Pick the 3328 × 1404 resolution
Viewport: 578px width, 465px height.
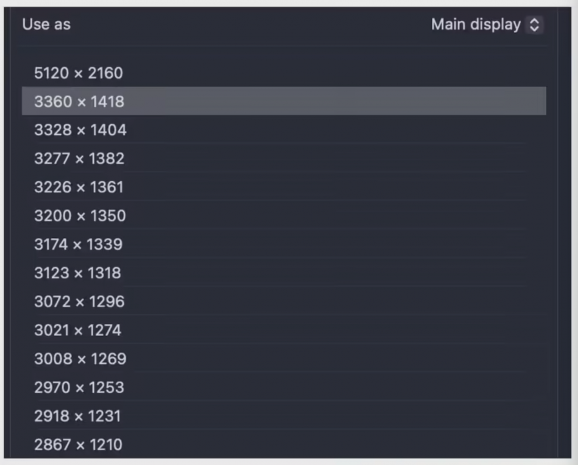(80, 130)
